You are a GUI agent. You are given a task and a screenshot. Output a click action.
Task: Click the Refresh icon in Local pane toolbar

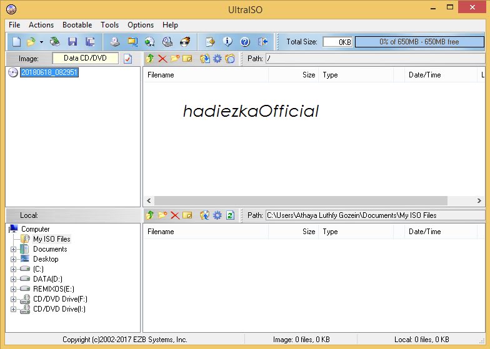(x=230, y=215)
